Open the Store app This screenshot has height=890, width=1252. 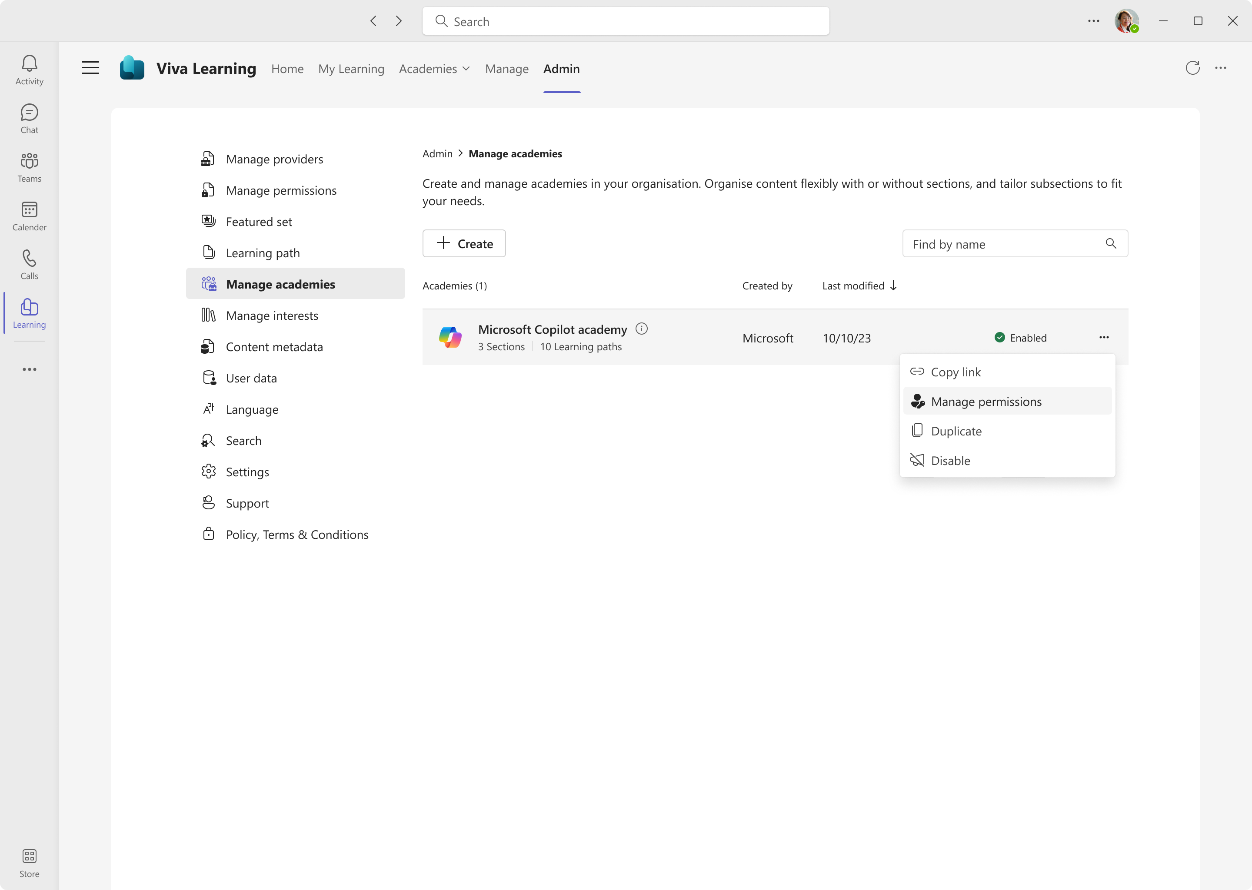(x=29, y=861)
